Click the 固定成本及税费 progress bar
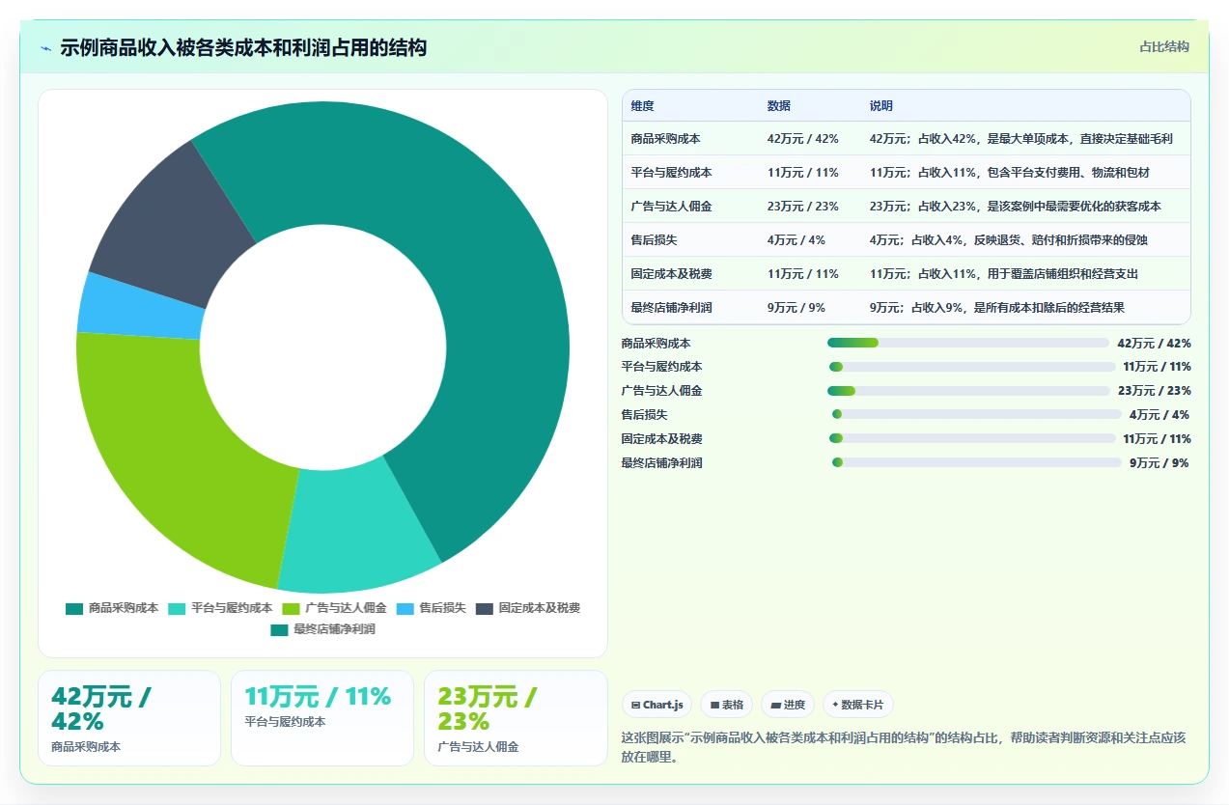Screen dimensions: 1229x805 [972, 438]
